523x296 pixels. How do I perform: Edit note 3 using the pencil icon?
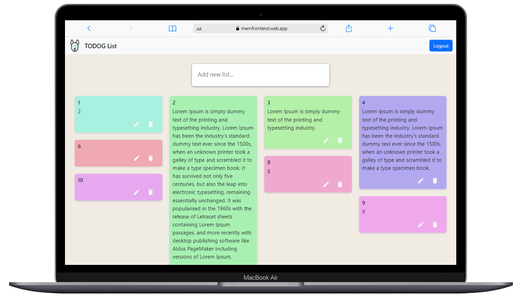click(326, 140)
